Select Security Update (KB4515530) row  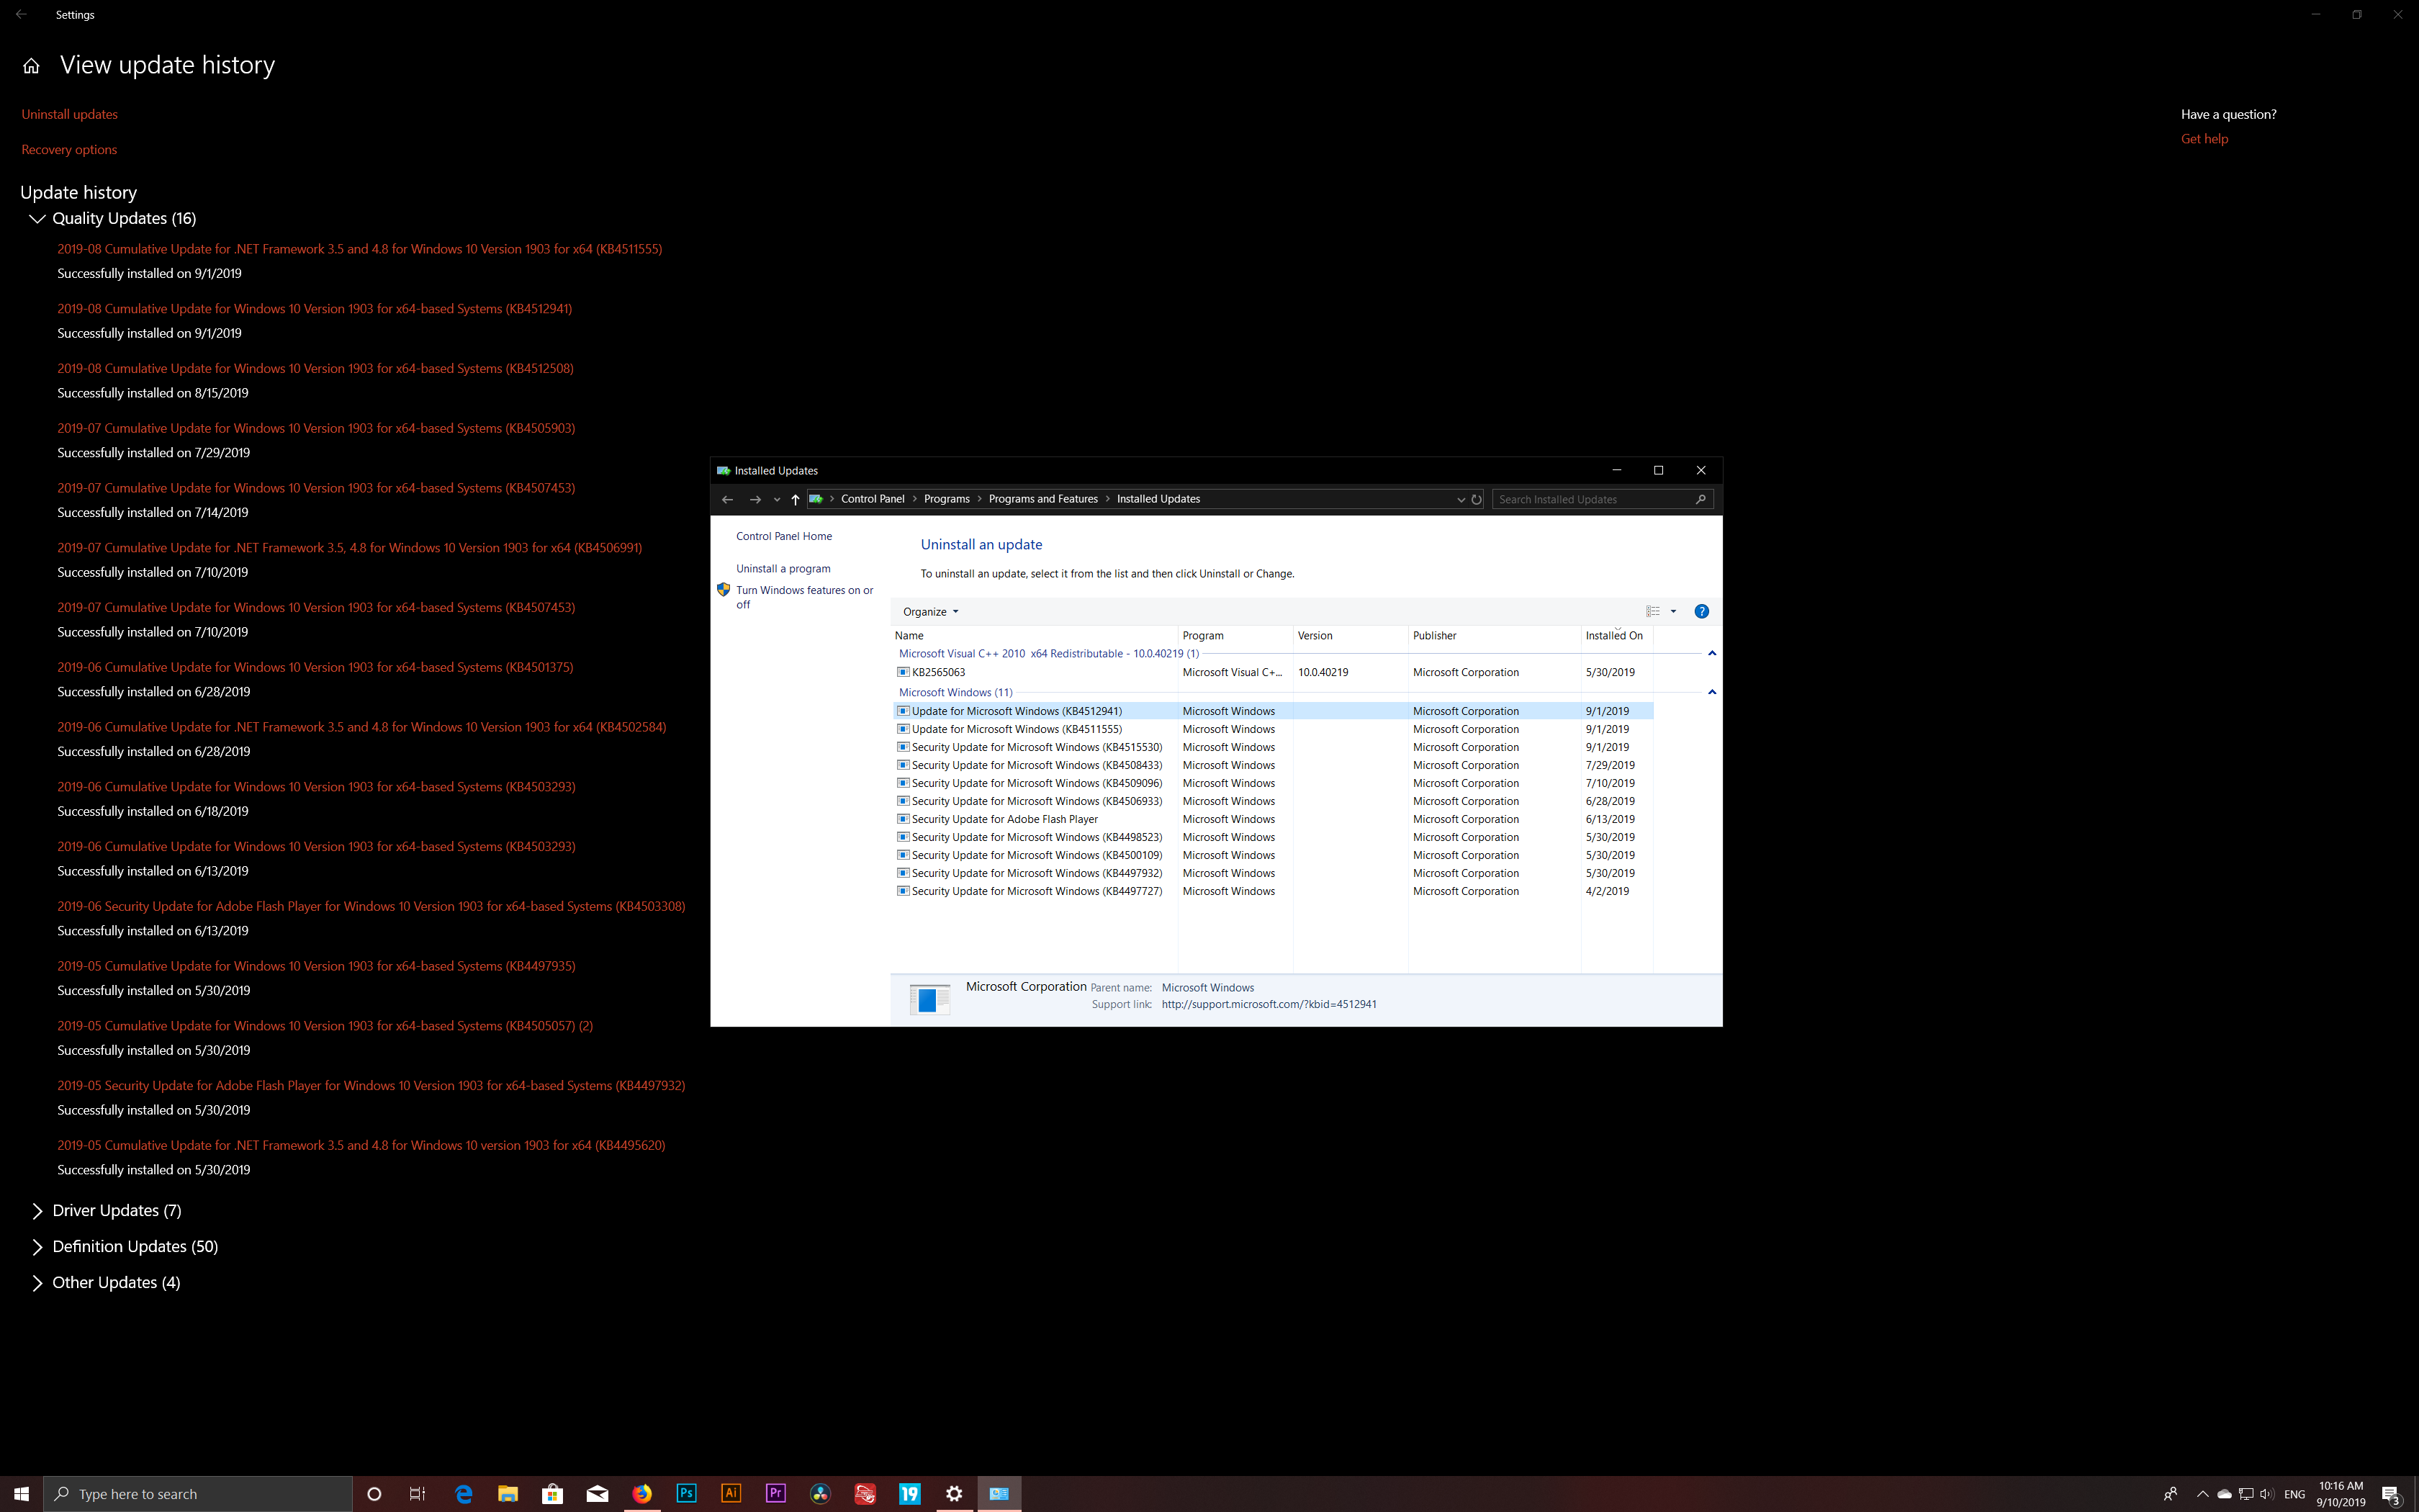(x=1272, y=747)
